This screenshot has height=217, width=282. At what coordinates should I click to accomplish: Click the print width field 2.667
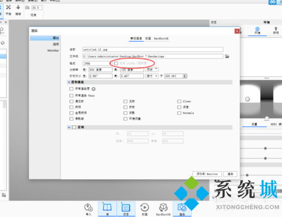(x=100, y=76)
